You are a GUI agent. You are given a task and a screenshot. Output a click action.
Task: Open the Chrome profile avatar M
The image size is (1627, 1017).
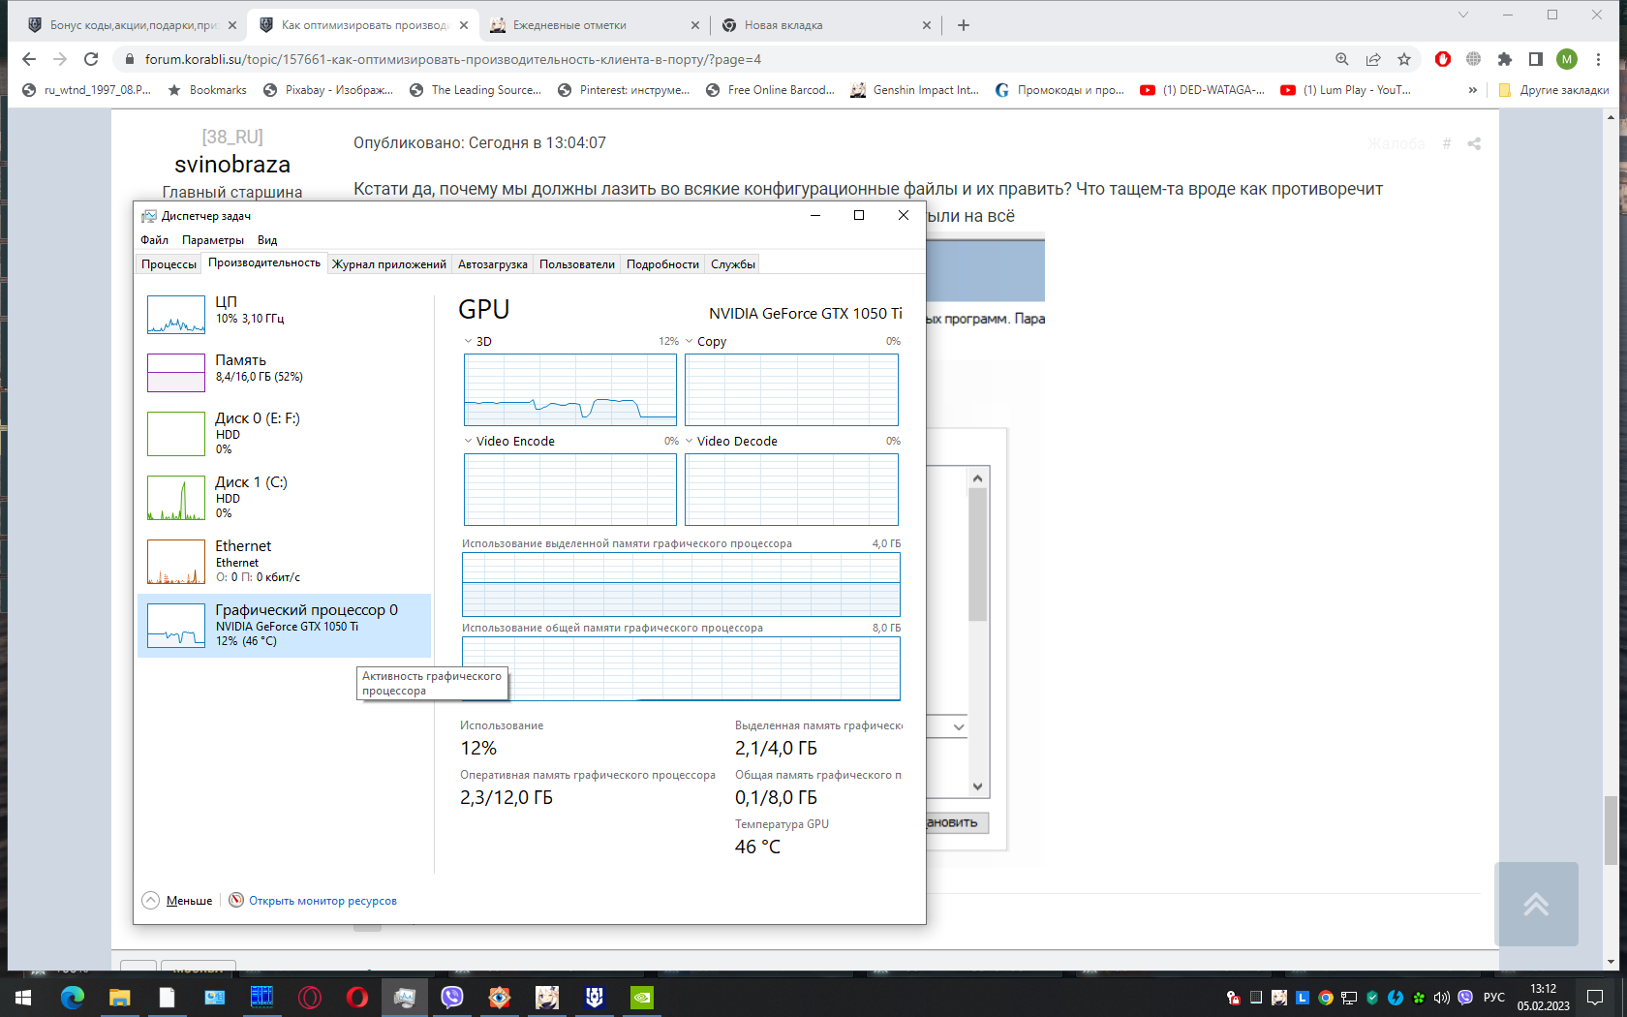coord(1567,59)
